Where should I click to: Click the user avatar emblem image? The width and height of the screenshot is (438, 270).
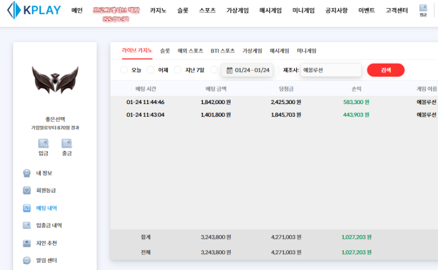tap(55, 80)
